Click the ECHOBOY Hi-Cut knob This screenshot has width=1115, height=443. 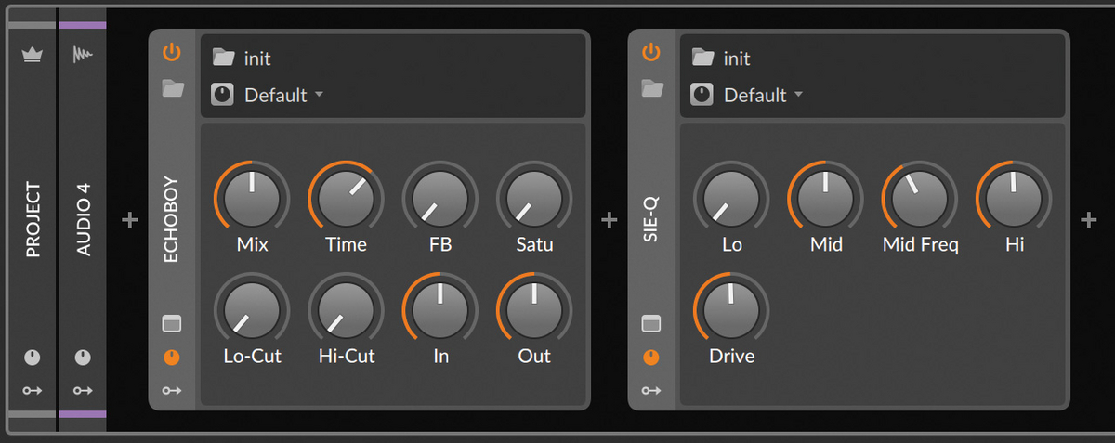[x=346, y=309]
